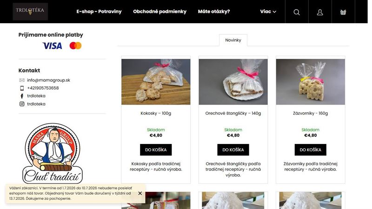Open the Zázvorníky product photo

pyautogui.click(x=310, y=82)
